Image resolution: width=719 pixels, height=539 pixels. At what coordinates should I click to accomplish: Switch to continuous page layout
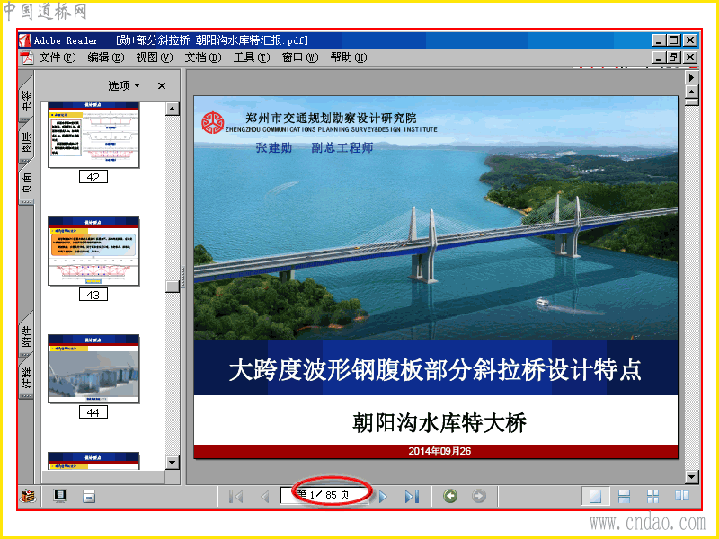(624, 496)
